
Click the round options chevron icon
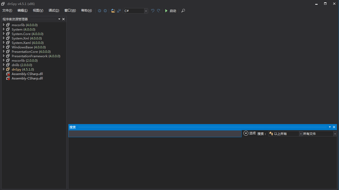(x=246, y=133)
